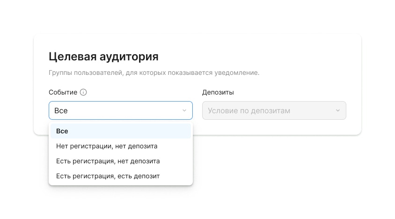
Task: Click the Целевая аудитория heading
Action: 103,57
